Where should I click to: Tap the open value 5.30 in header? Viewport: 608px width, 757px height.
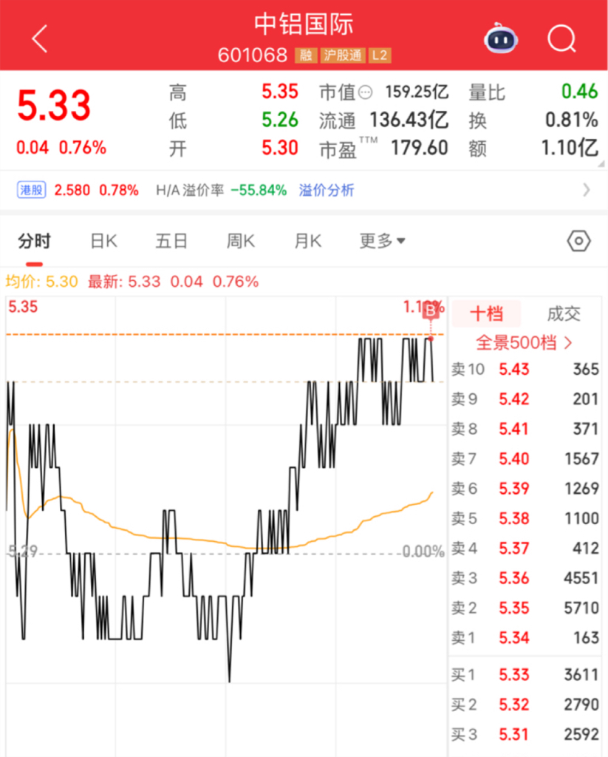pyautogui.click(x=280, y=148)
